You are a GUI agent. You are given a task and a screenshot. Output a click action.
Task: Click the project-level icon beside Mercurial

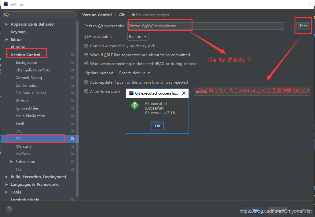click(x=72, y=146)
